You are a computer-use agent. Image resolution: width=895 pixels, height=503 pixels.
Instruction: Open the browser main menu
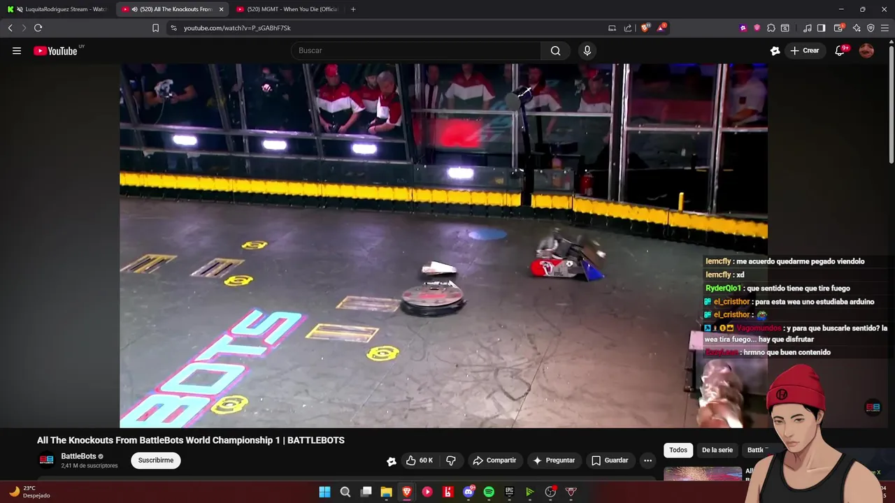coord(885,28)
